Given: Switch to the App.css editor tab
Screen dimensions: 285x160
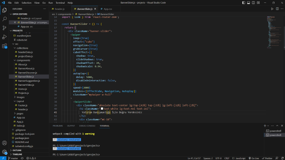Looking at the screenshot, I should [108, 9].
